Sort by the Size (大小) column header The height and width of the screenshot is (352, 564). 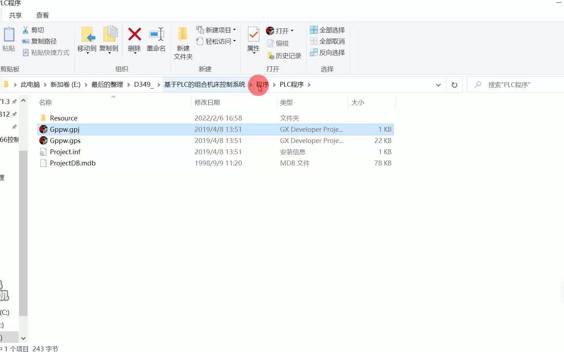(x=358, y=102)
